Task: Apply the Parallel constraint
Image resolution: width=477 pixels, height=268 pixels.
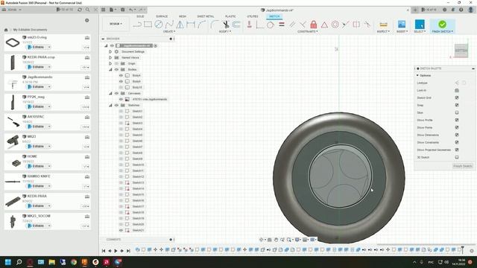Action: pyautogui.click(x=292, y=25)
